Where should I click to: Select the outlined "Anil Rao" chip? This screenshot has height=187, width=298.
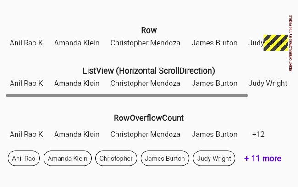point(24,159)
